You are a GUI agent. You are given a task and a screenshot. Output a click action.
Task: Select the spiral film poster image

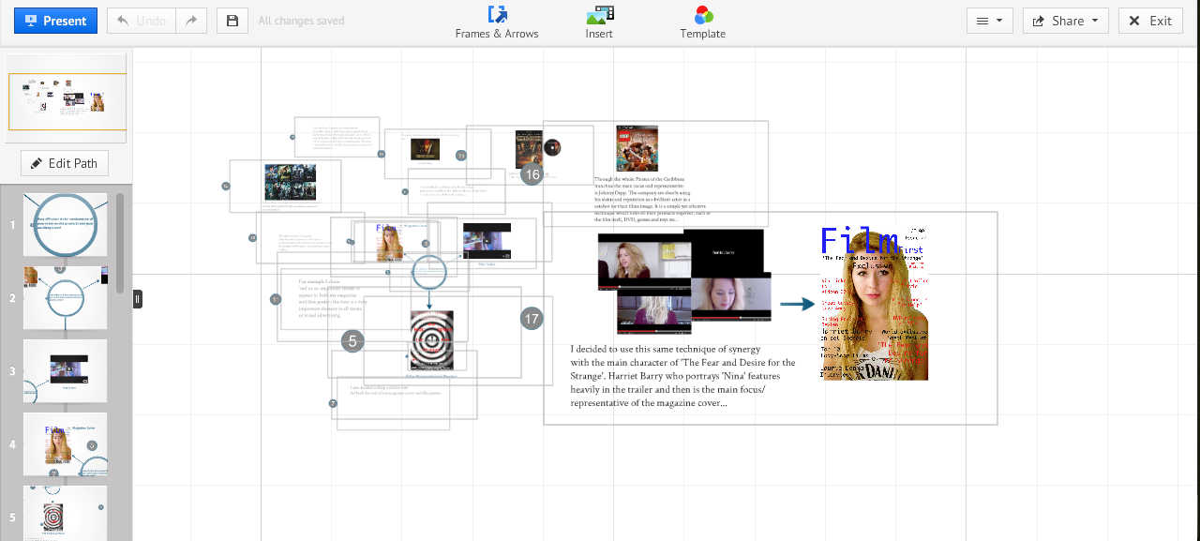[432, 340]
